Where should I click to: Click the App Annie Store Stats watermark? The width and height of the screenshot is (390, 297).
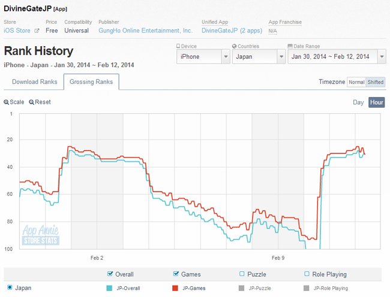41,235
